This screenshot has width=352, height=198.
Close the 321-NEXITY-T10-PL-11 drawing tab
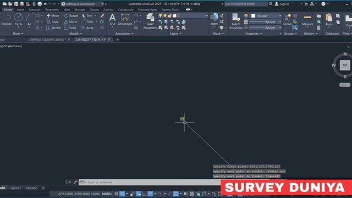click(x=109, y=39)
